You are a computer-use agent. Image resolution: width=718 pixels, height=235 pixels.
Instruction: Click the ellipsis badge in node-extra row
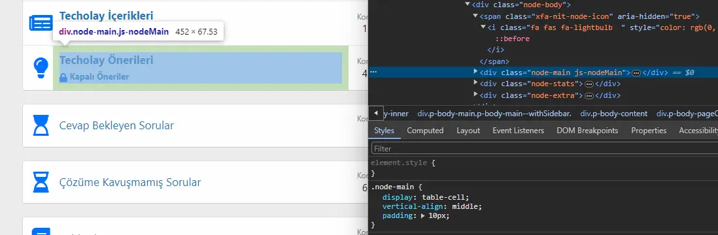[589, 95]
